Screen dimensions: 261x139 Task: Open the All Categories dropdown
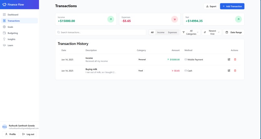(191, 32)
